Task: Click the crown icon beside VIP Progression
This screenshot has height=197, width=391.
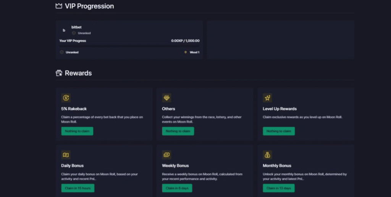Action: click(x=59, y=6)
